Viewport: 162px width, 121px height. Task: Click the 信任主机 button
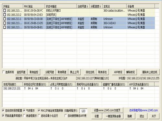point(90,72)
